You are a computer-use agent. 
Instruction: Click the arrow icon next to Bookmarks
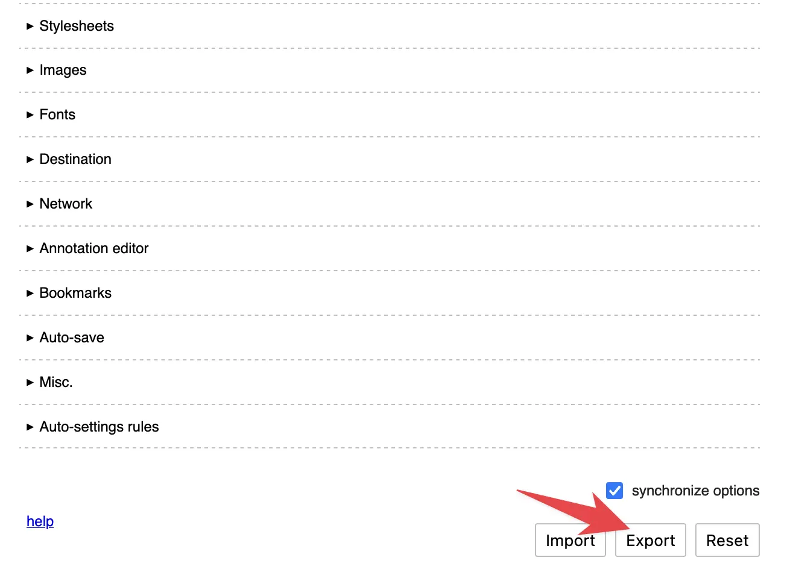pyautogui.click(x=30, y=294)
